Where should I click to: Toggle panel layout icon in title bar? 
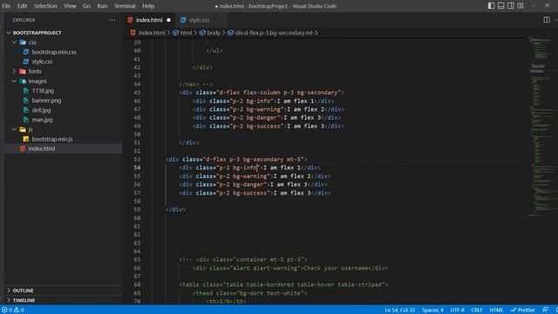click(x=500, y=6)
